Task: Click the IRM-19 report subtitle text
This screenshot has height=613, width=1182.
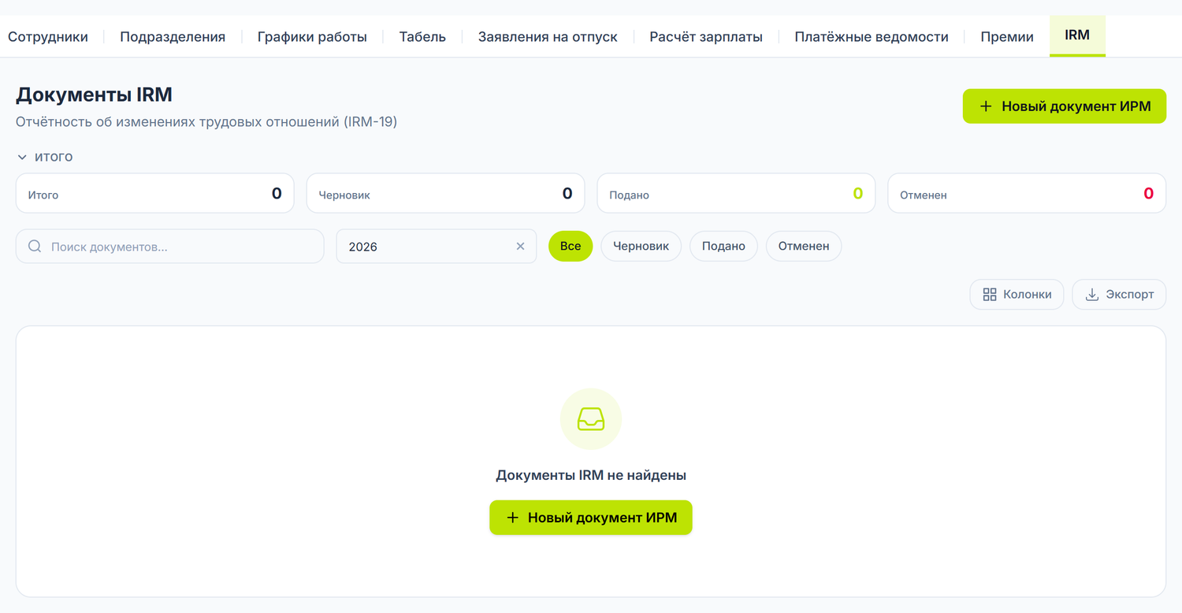Action: coord(206,122)
